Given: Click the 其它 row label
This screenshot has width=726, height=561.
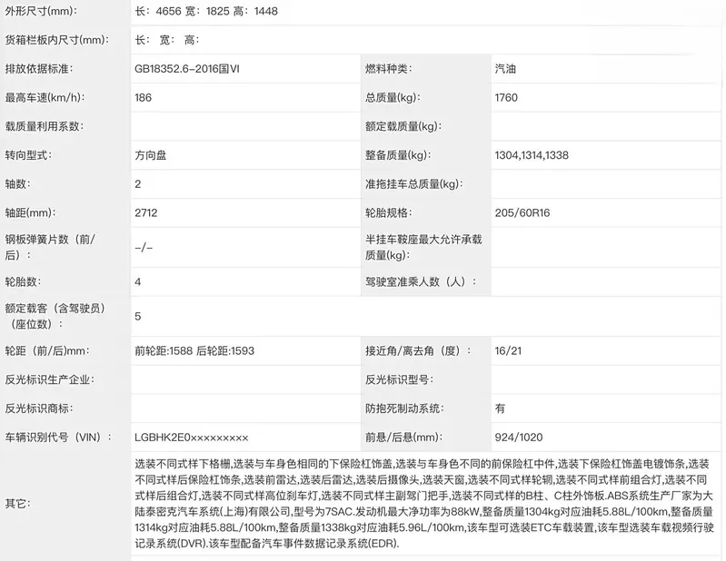Looking at the screenshot, I should pyautogui.click(x=17, y=502).
